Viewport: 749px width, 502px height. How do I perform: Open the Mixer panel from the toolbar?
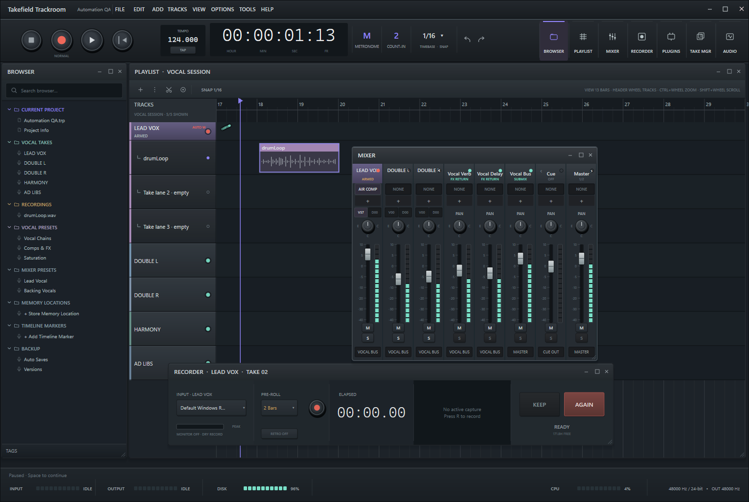pyautogui.click(x=612, y=41)
